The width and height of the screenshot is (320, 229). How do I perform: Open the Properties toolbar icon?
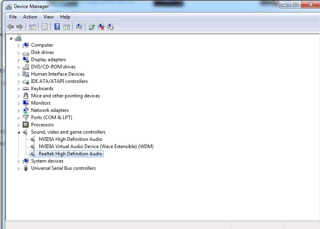click(x=44, y=27)
